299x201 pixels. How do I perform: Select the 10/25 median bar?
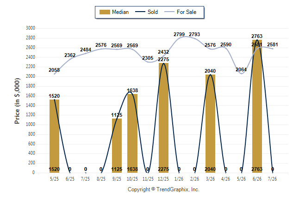tap(132, 133)
